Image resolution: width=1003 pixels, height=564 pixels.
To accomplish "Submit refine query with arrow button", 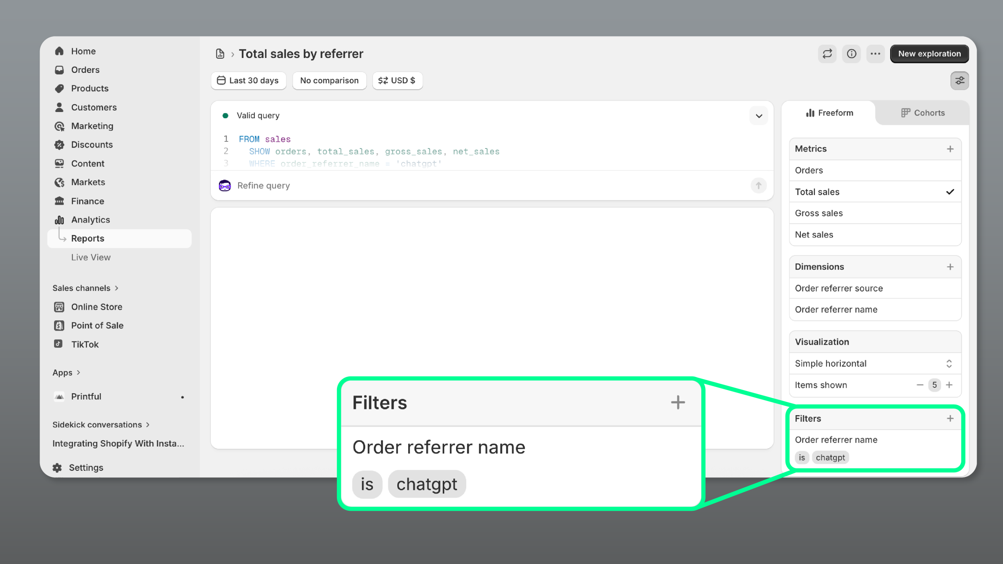I will pyautogui.click(x=759, y=185).
